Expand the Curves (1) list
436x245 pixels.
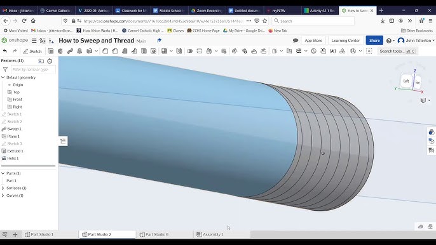[x=3, y=195]
